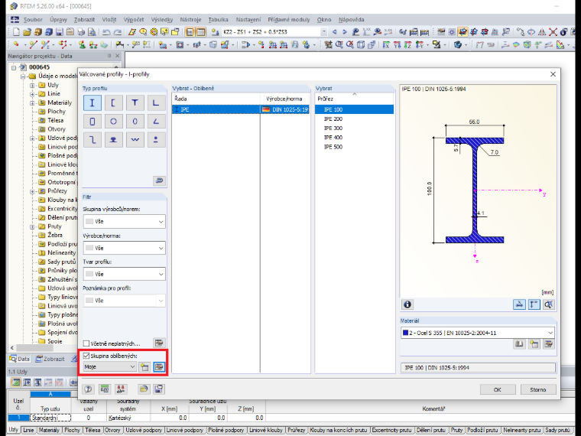Screen dimensions: 581x436
Task: Click the Kartézský cell in nodes table
Action: point(128,418)
